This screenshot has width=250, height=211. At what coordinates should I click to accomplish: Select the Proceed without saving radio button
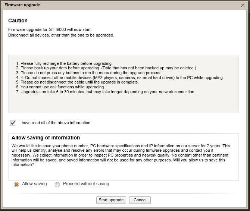(57, 185)
